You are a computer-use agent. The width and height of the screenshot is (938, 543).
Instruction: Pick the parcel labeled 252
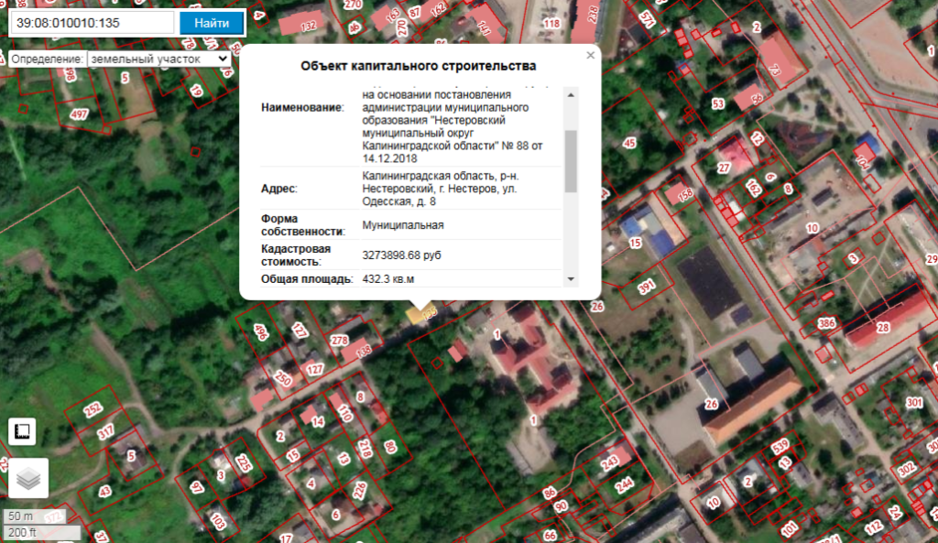click(93, 409)
